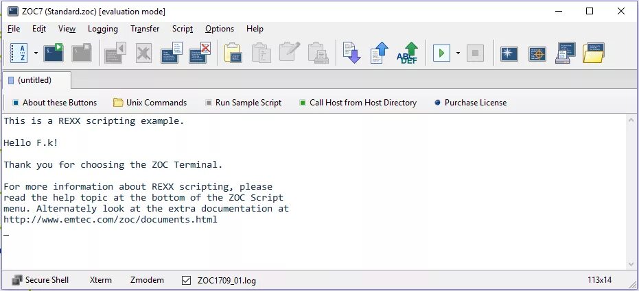Click the grayed Stop Script square icon
This screenshot has height=291, width=639.
tap(475, 53)
